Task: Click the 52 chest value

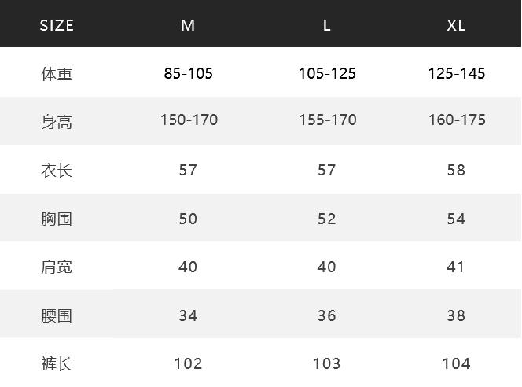Action: [326, 219]
